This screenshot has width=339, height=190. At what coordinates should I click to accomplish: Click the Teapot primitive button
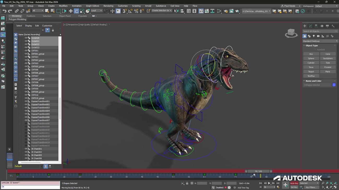pos(311,71)
